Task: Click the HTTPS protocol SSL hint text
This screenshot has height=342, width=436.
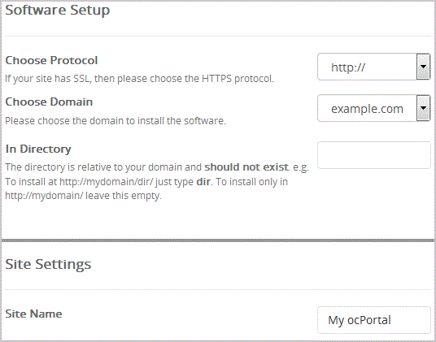Action: [x=140, y=79]
